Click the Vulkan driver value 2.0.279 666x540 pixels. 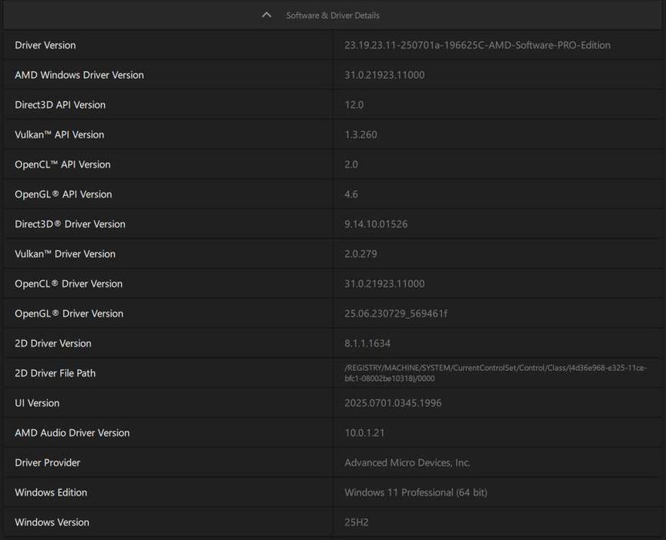tap(360, 254)
